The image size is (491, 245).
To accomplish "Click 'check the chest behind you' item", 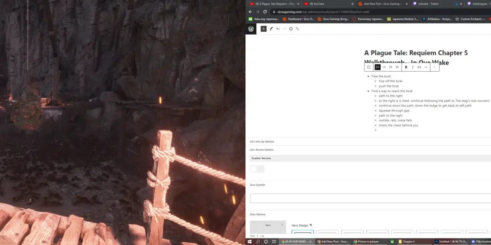I will (x=398, y=125).
